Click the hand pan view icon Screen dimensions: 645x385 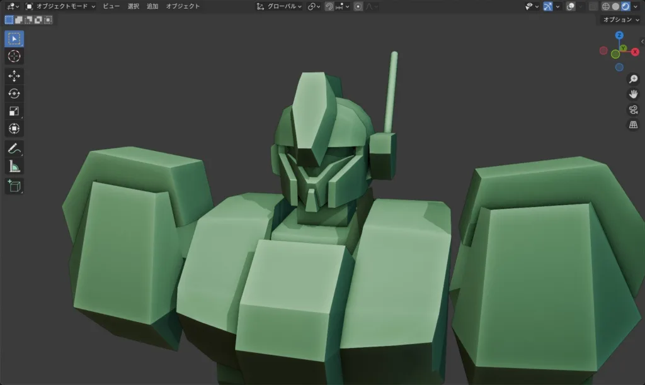[634, 94]
